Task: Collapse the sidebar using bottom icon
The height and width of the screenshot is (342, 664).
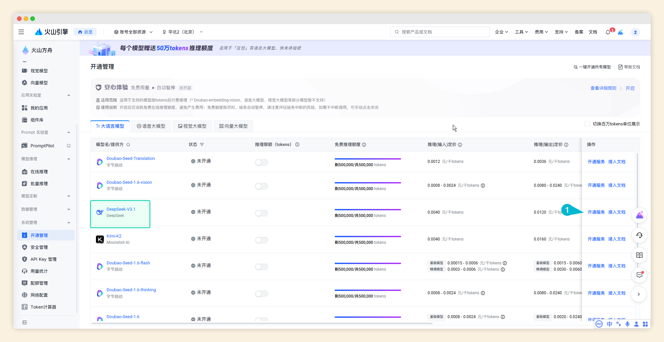Action: [25, 322]
